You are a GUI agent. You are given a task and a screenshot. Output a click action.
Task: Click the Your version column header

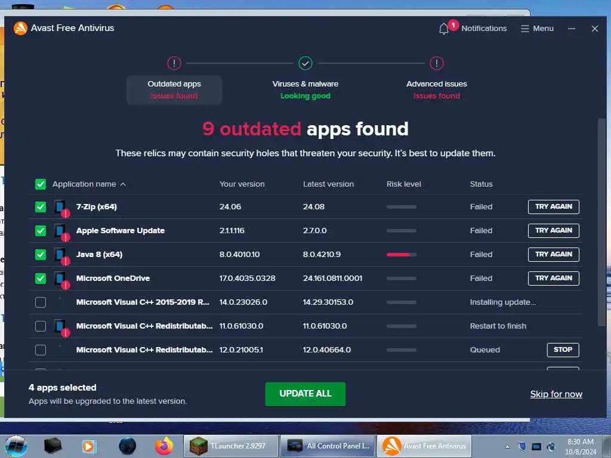coord(242,184)
